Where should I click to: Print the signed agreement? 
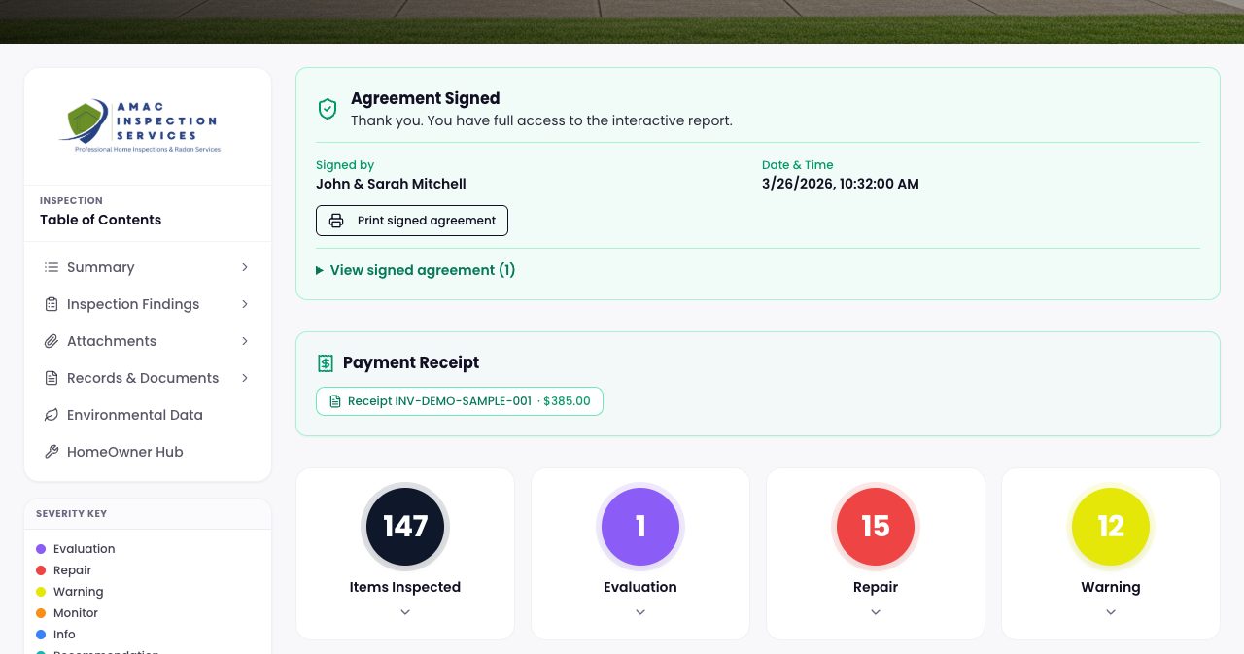click(412, 221)
